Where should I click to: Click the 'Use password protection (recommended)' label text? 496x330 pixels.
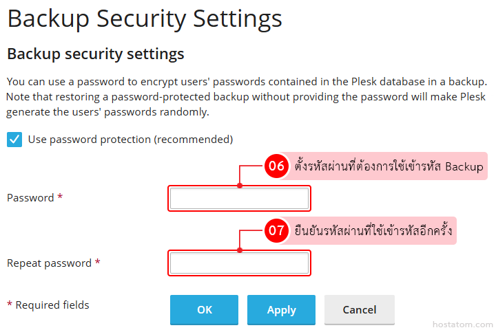click(x=130, y=140)
